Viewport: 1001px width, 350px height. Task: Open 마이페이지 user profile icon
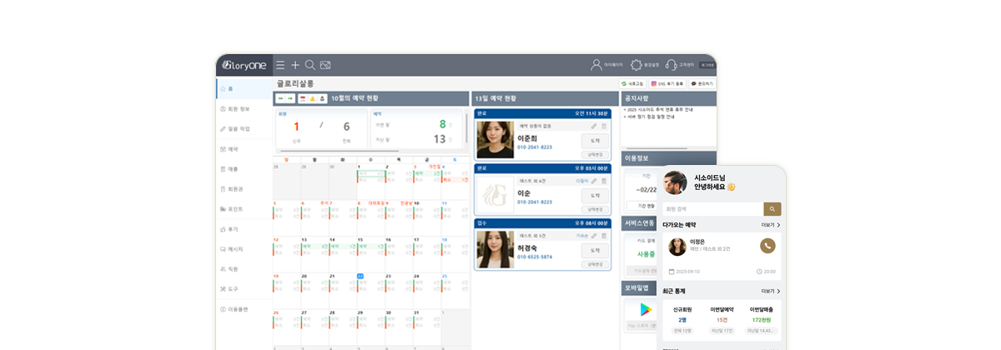pos(596,64)
